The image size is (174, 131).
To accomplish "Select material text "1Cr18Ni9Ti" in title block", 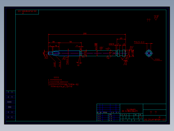I will tap(131, 110).
